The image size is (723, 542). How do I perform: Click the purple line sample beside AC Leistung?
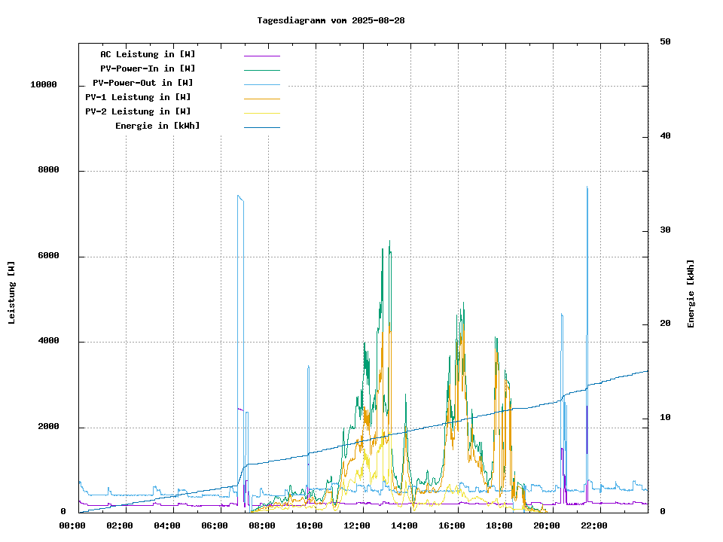tap(261, 55)
